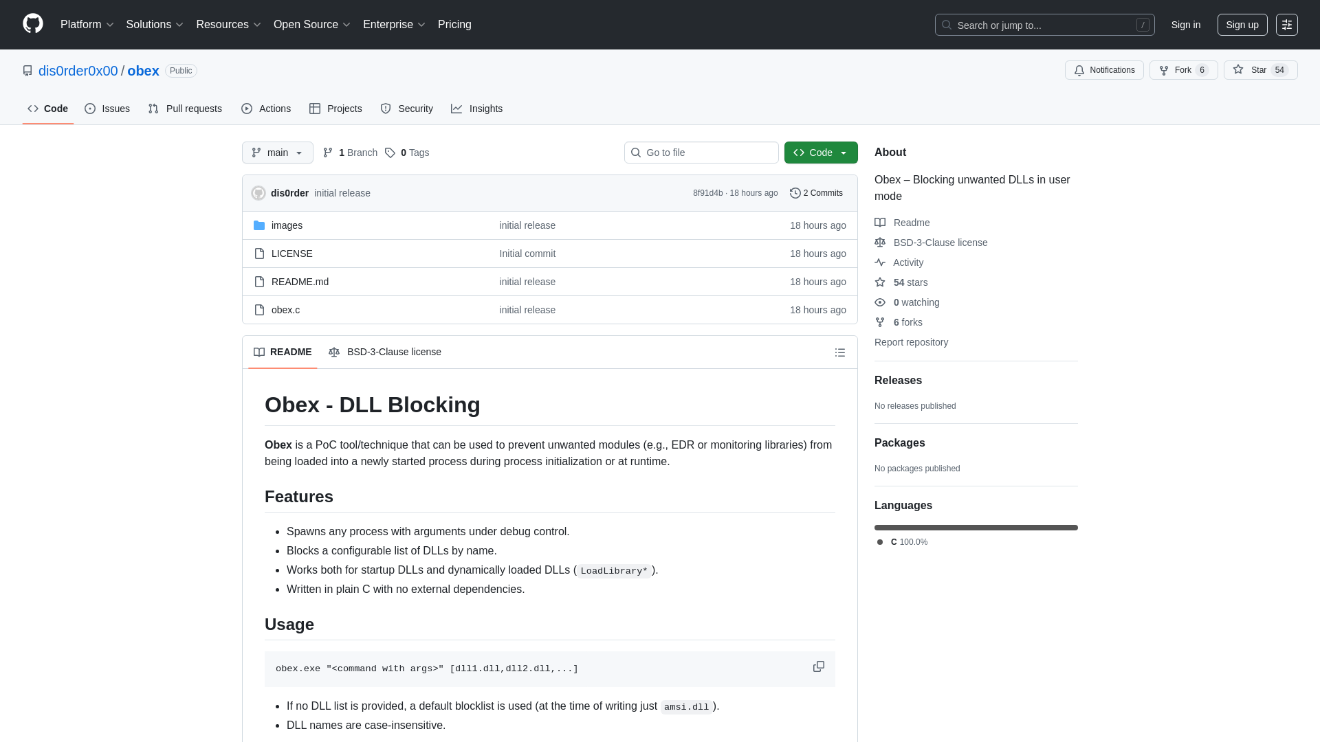Click the magnifier icon in Go to file

[x=636, y=153]
